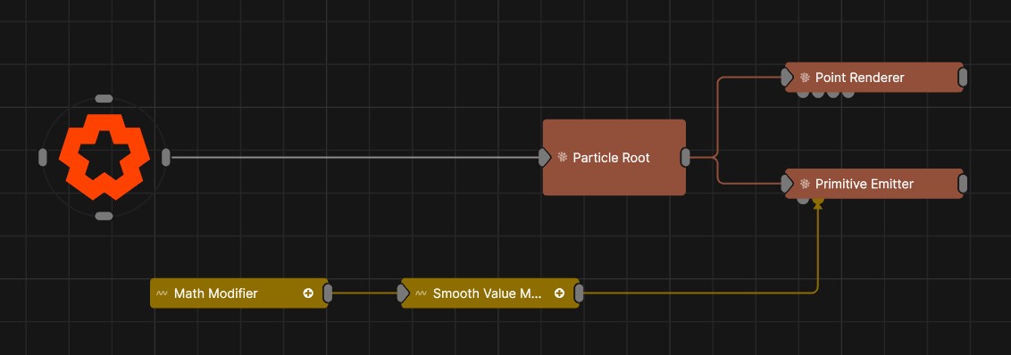Click the Point Renderer input port
Viewport: 1011px width, 355px height.
tap(787, 78)
